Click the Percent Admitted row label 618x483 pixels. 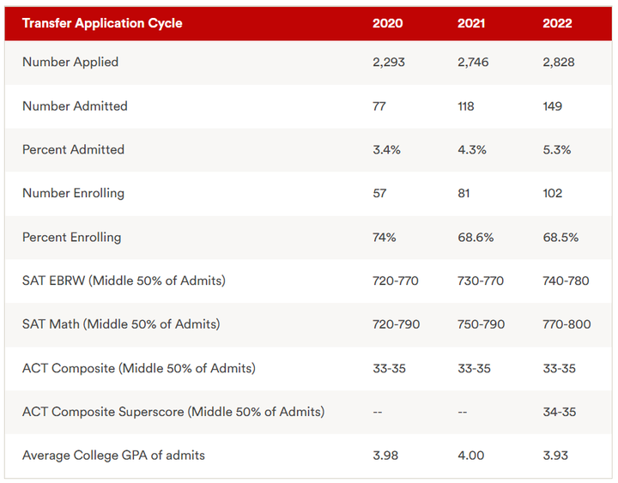pyautogui.click(x=73, y=149)
